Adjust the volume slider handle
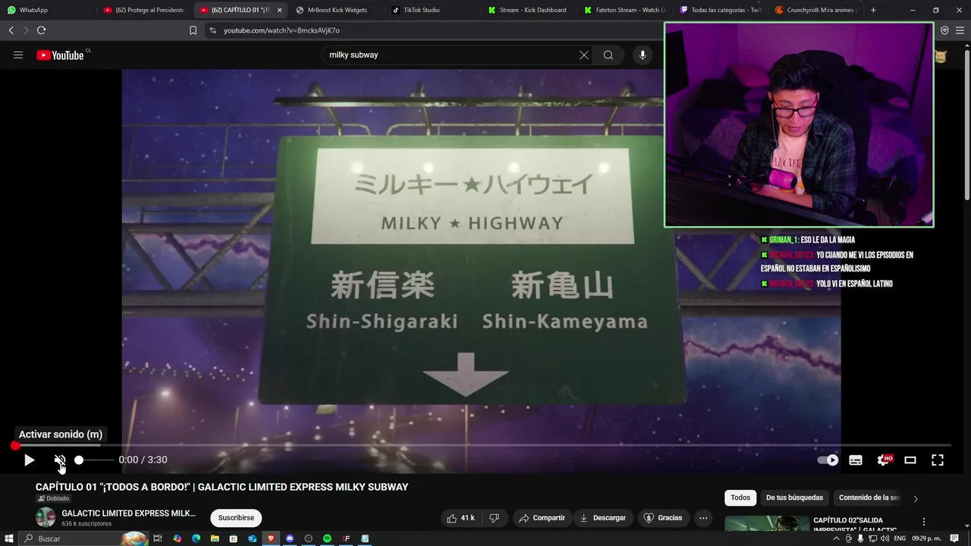This screenshot has width=971, height=546. coord(79,460)
